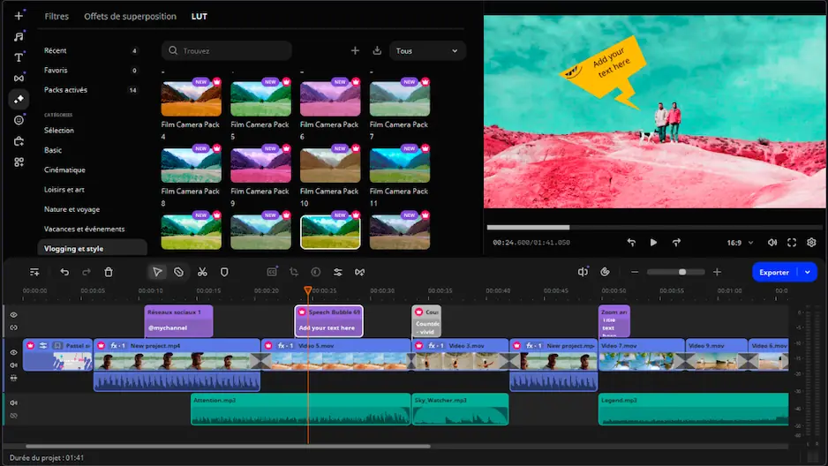Open the preview settings gear icon
This screenshot has height=466, width=828.
[x=811, y=243]
